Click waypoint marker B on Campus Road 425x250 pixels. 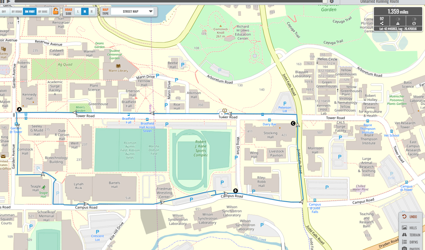(x=235, y=191)
